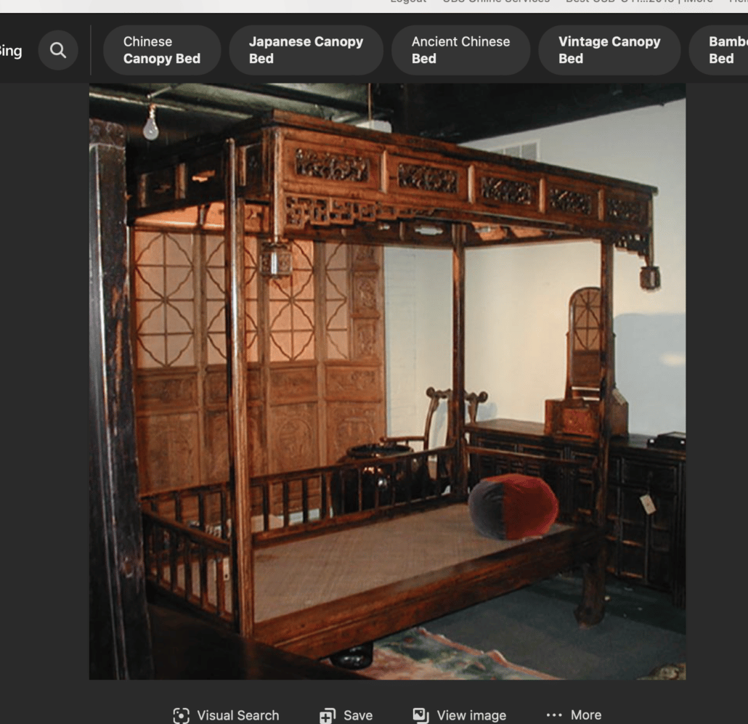
Task: Click the Visual Search camera icon
Action: [182, 715]
